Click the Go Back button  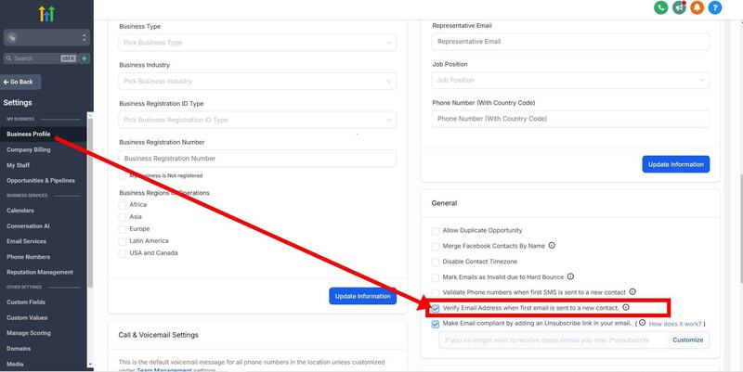point(20,82)
